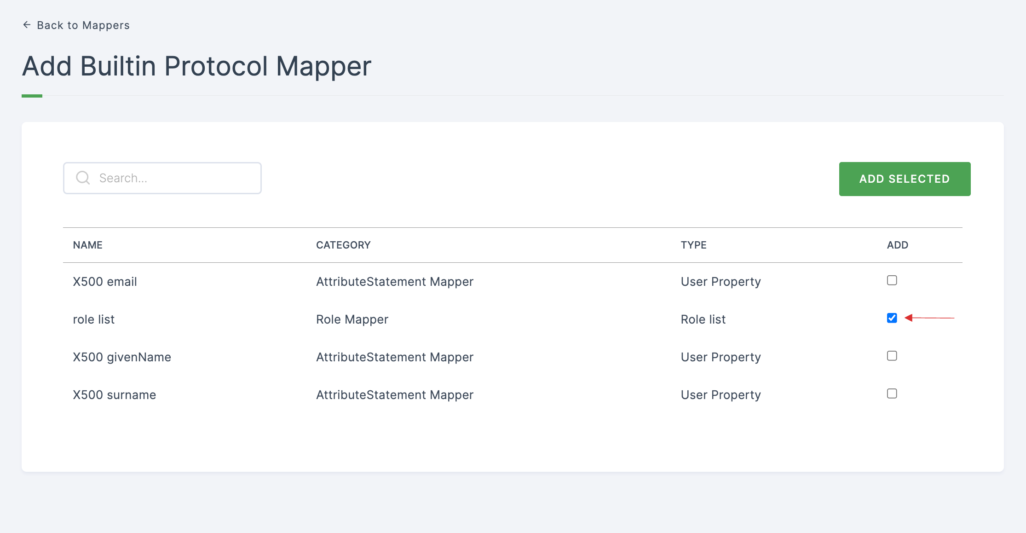Click User Property in X500 surname row
This screenshot has height=533, width=1026.
[721, 395]
